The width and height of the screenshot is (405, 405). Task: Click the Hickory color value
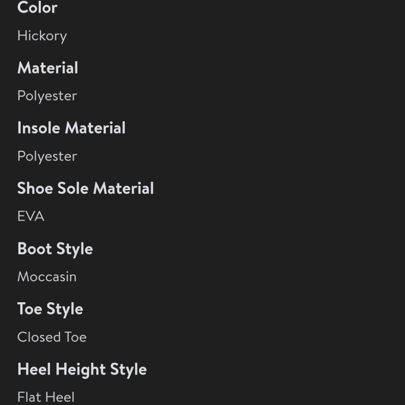[42, 36]
